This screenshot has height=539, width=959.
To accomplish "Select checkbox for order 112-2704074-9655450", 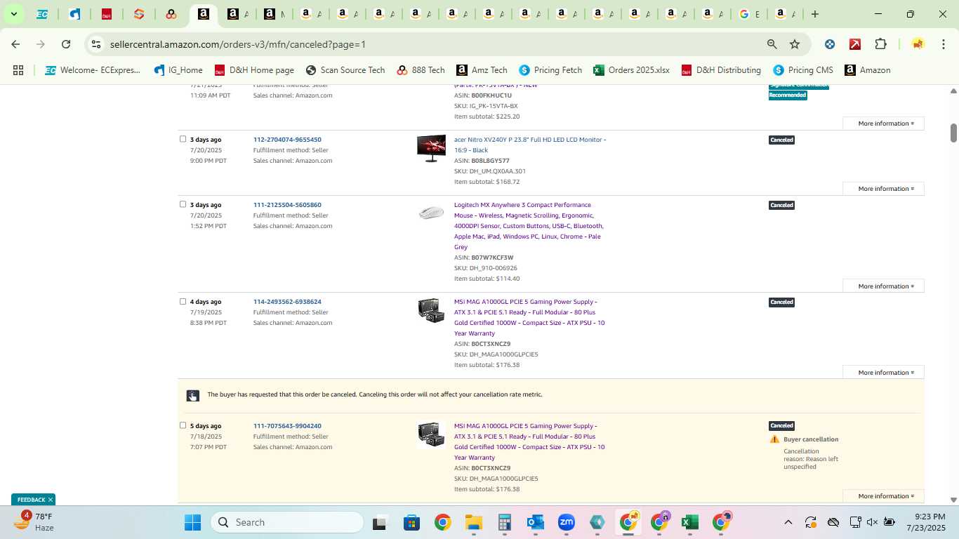I will 183,139.
